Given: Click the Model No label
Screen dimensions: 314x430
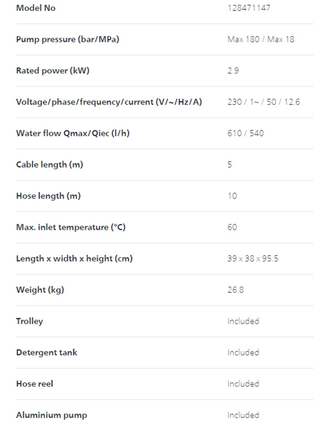Looking at the screenshot, I should 36,8.
